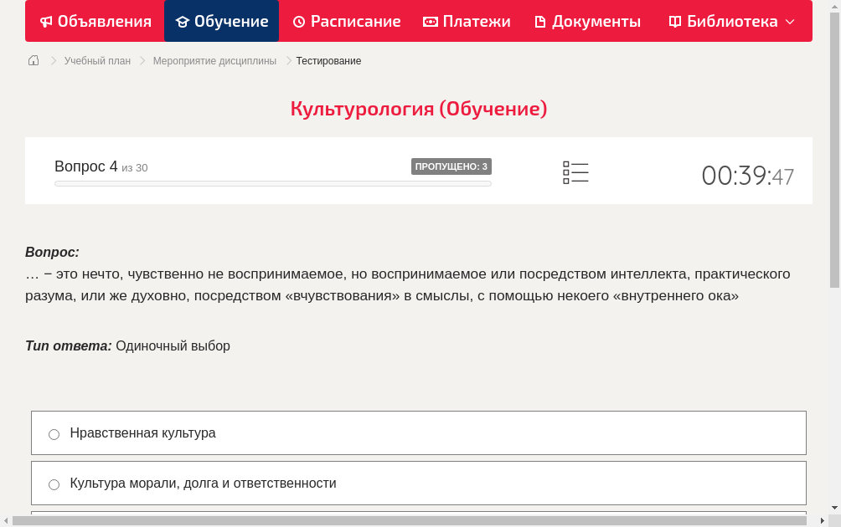Click the home icon in the breadcrumb
This screenshot has height=527, width=841.
33,60
